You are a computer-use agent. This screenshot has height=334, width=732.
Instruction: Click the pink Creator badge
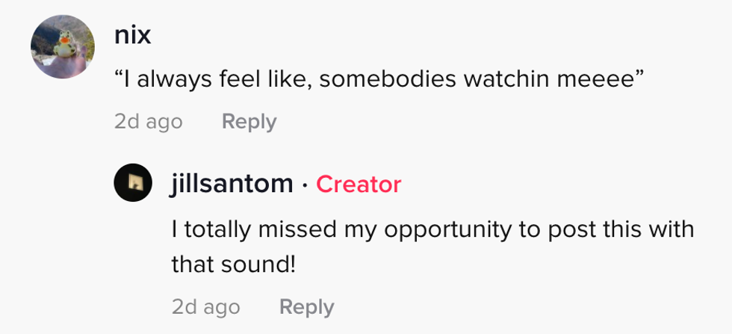click(358, 184)
